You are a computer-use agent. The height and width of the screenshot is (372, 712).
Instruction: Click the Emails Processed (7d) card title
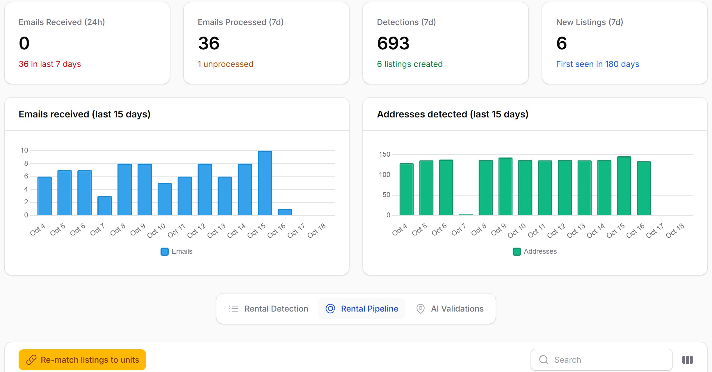[x=241, y=22]
